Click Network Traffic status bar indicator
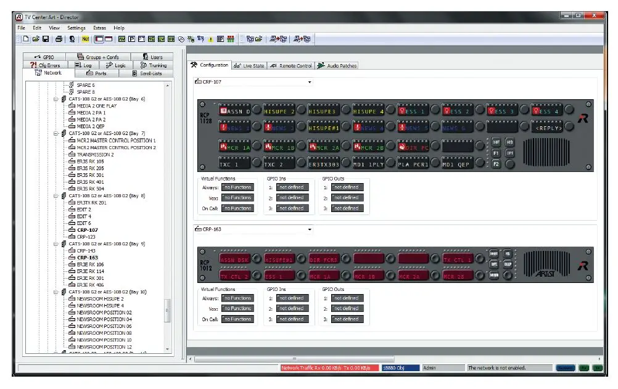This screenshot has height=389, width=618. [329, 367]
